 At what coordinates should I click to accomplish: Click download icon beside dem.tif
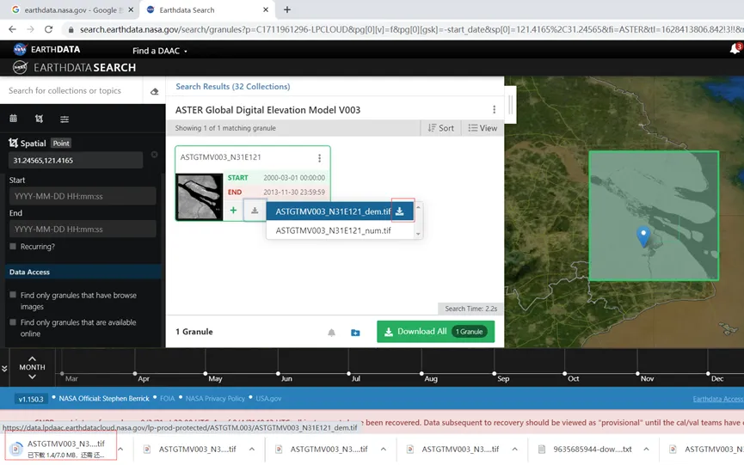(x=399, y=211)
